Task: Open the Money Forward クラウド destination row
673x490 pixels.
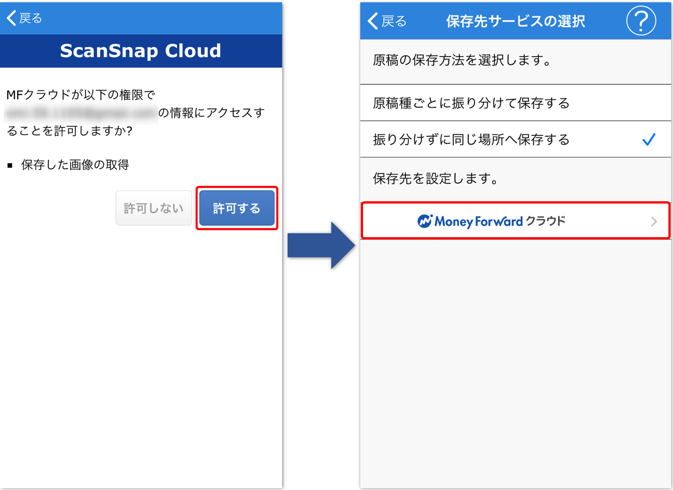Action: point(515,221)
